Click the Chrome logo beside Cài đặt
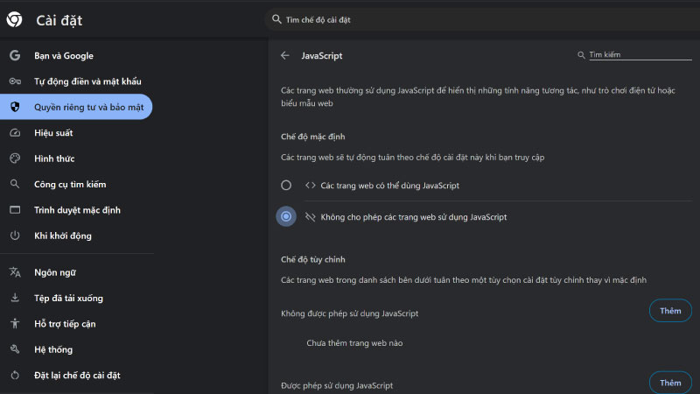Screen dimensions: 700x394 tap(14, 19)
